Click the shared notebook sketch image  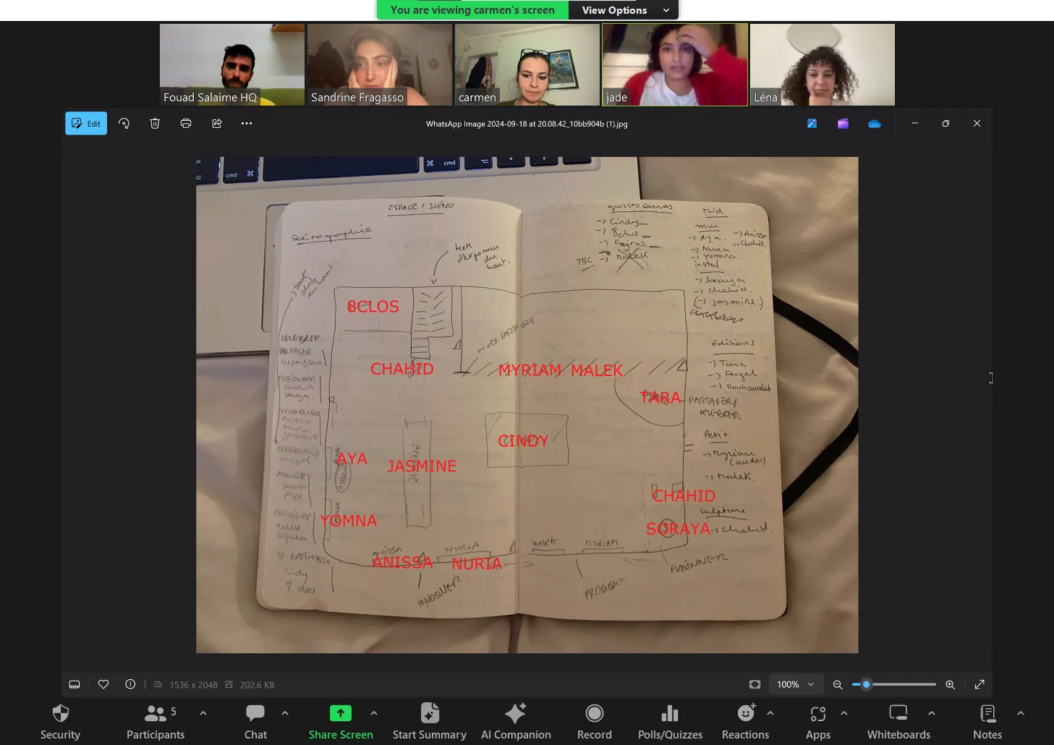coord(527,405)
